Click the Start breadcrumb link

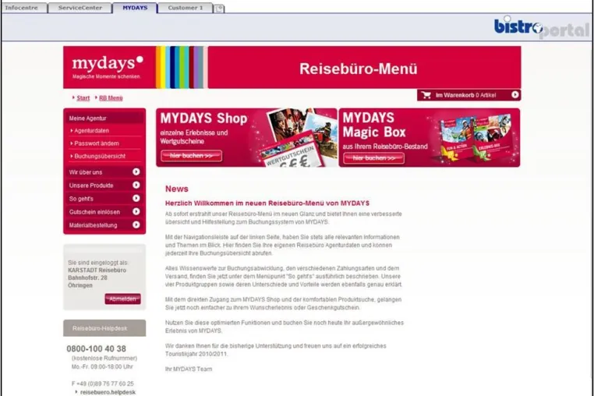point(83,97)
